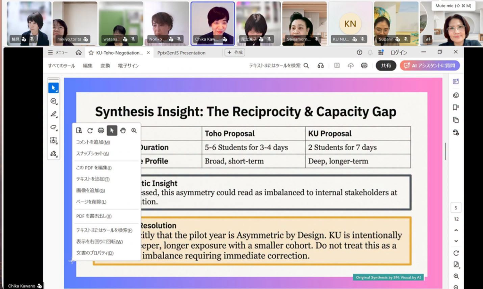483x289 pixels.
Task: Close the KU-Toho-Negotiation tab
Action: point(148,53)
